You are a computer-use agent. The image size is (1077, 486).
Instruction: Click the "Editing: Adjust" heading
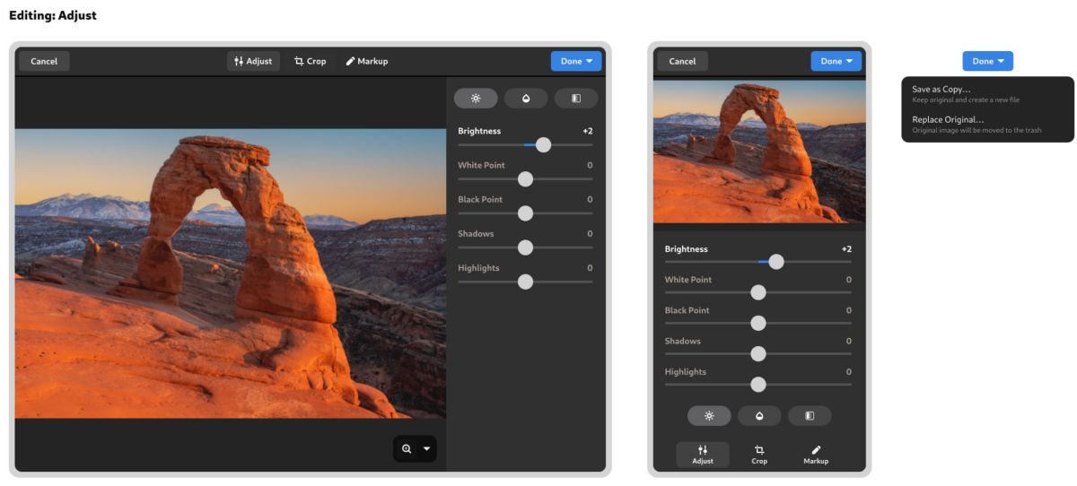coord(53,15)
